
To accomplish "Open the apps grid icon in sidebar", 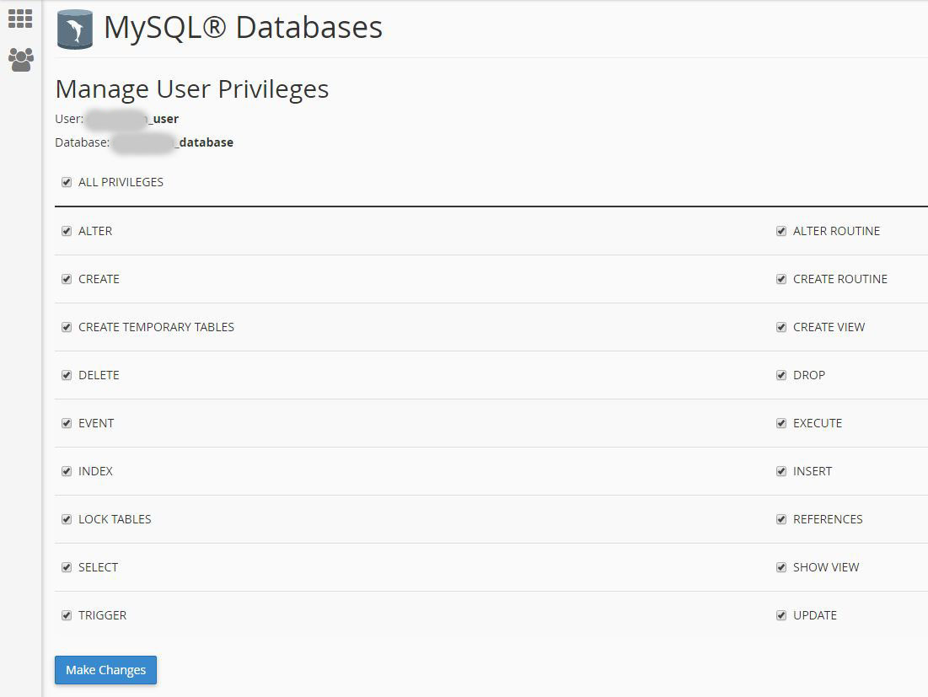I will coord(20,19).
